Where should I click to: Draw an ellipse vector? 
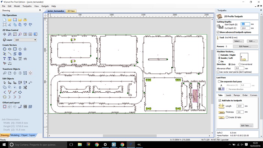10,49
